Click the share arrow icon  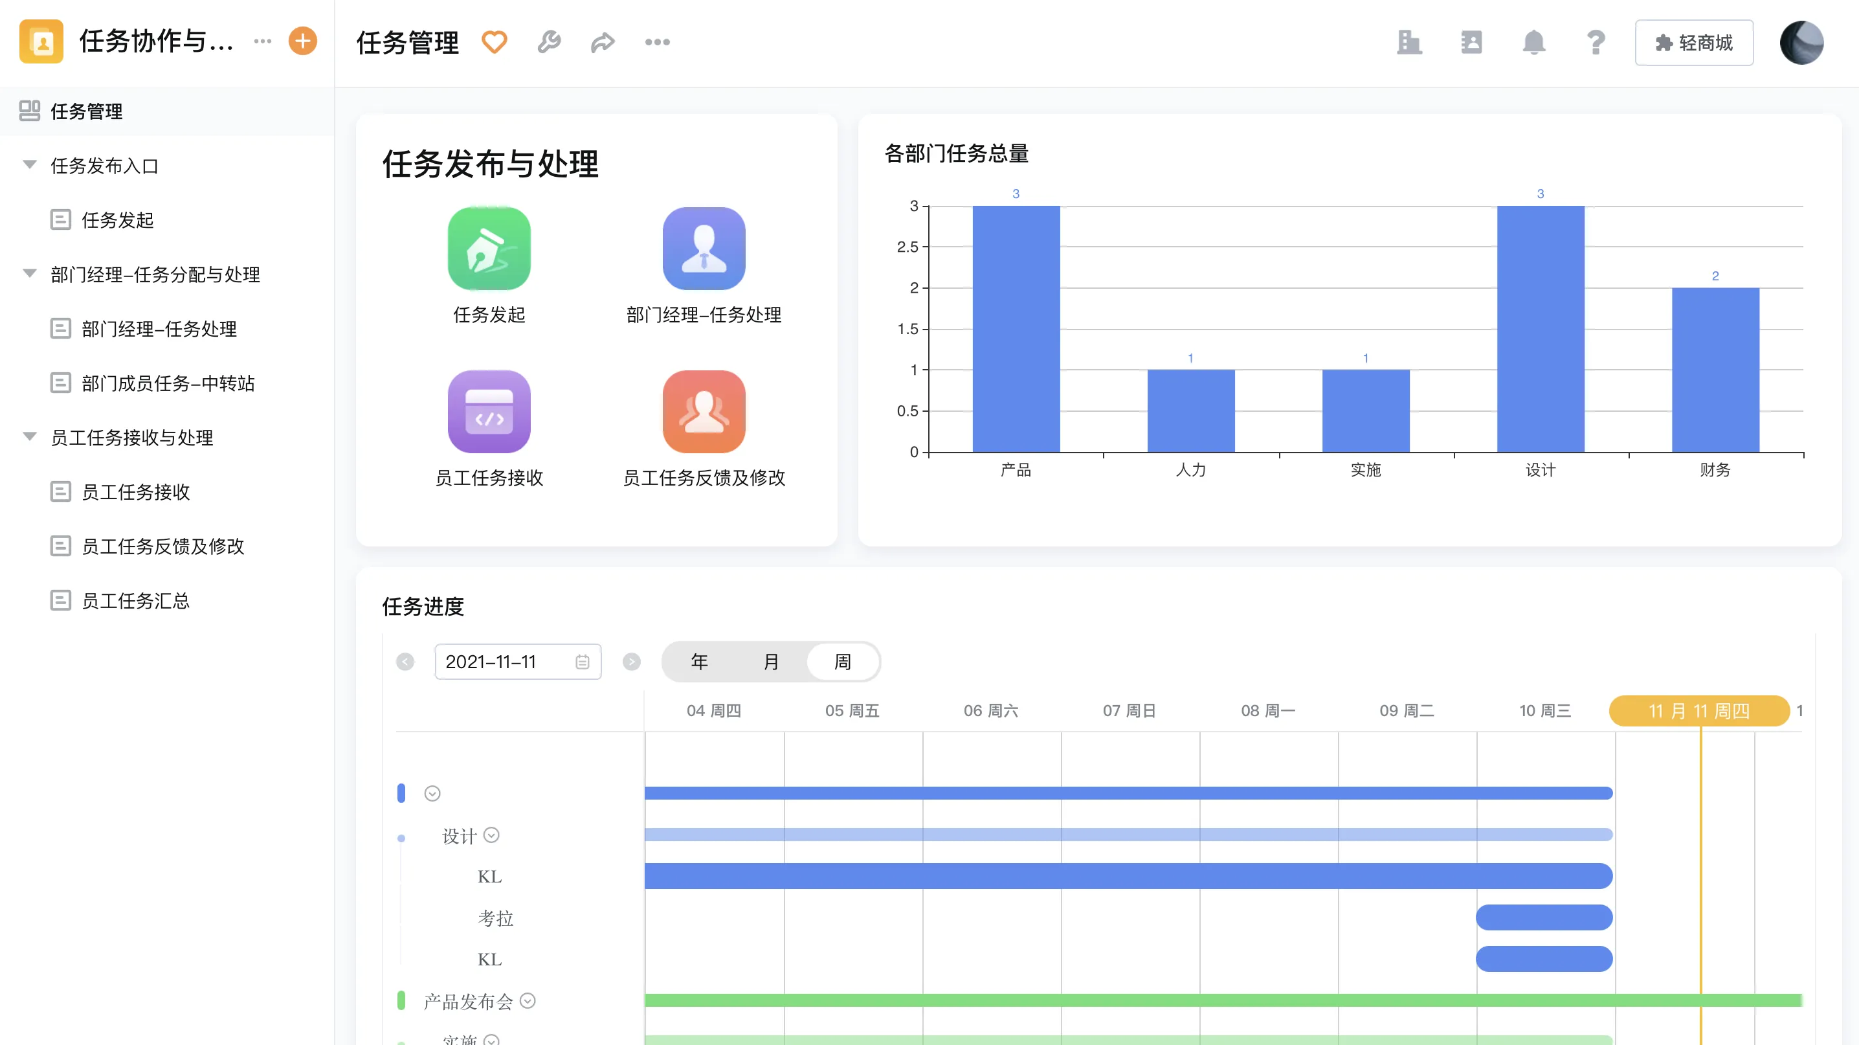point(603,42)
